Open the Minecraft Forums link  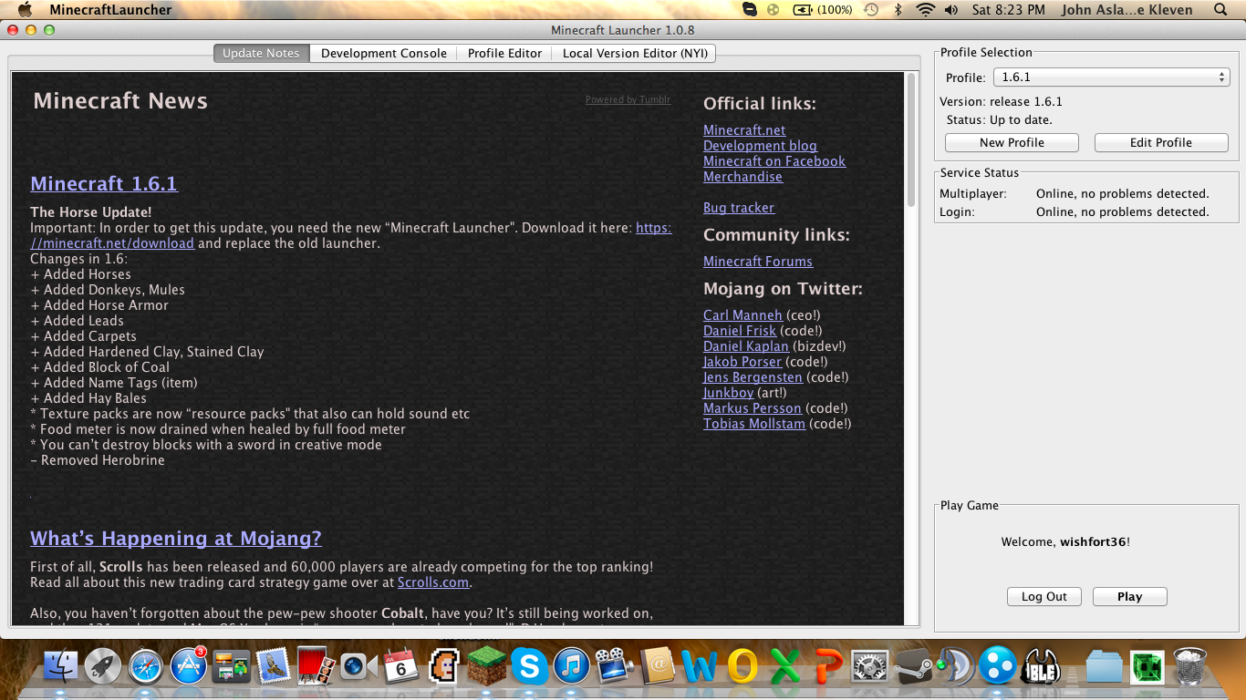point(758,262)
